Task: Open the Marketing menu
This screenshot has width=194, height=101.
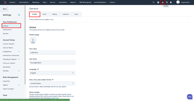Action: click(x=36, y=2)
